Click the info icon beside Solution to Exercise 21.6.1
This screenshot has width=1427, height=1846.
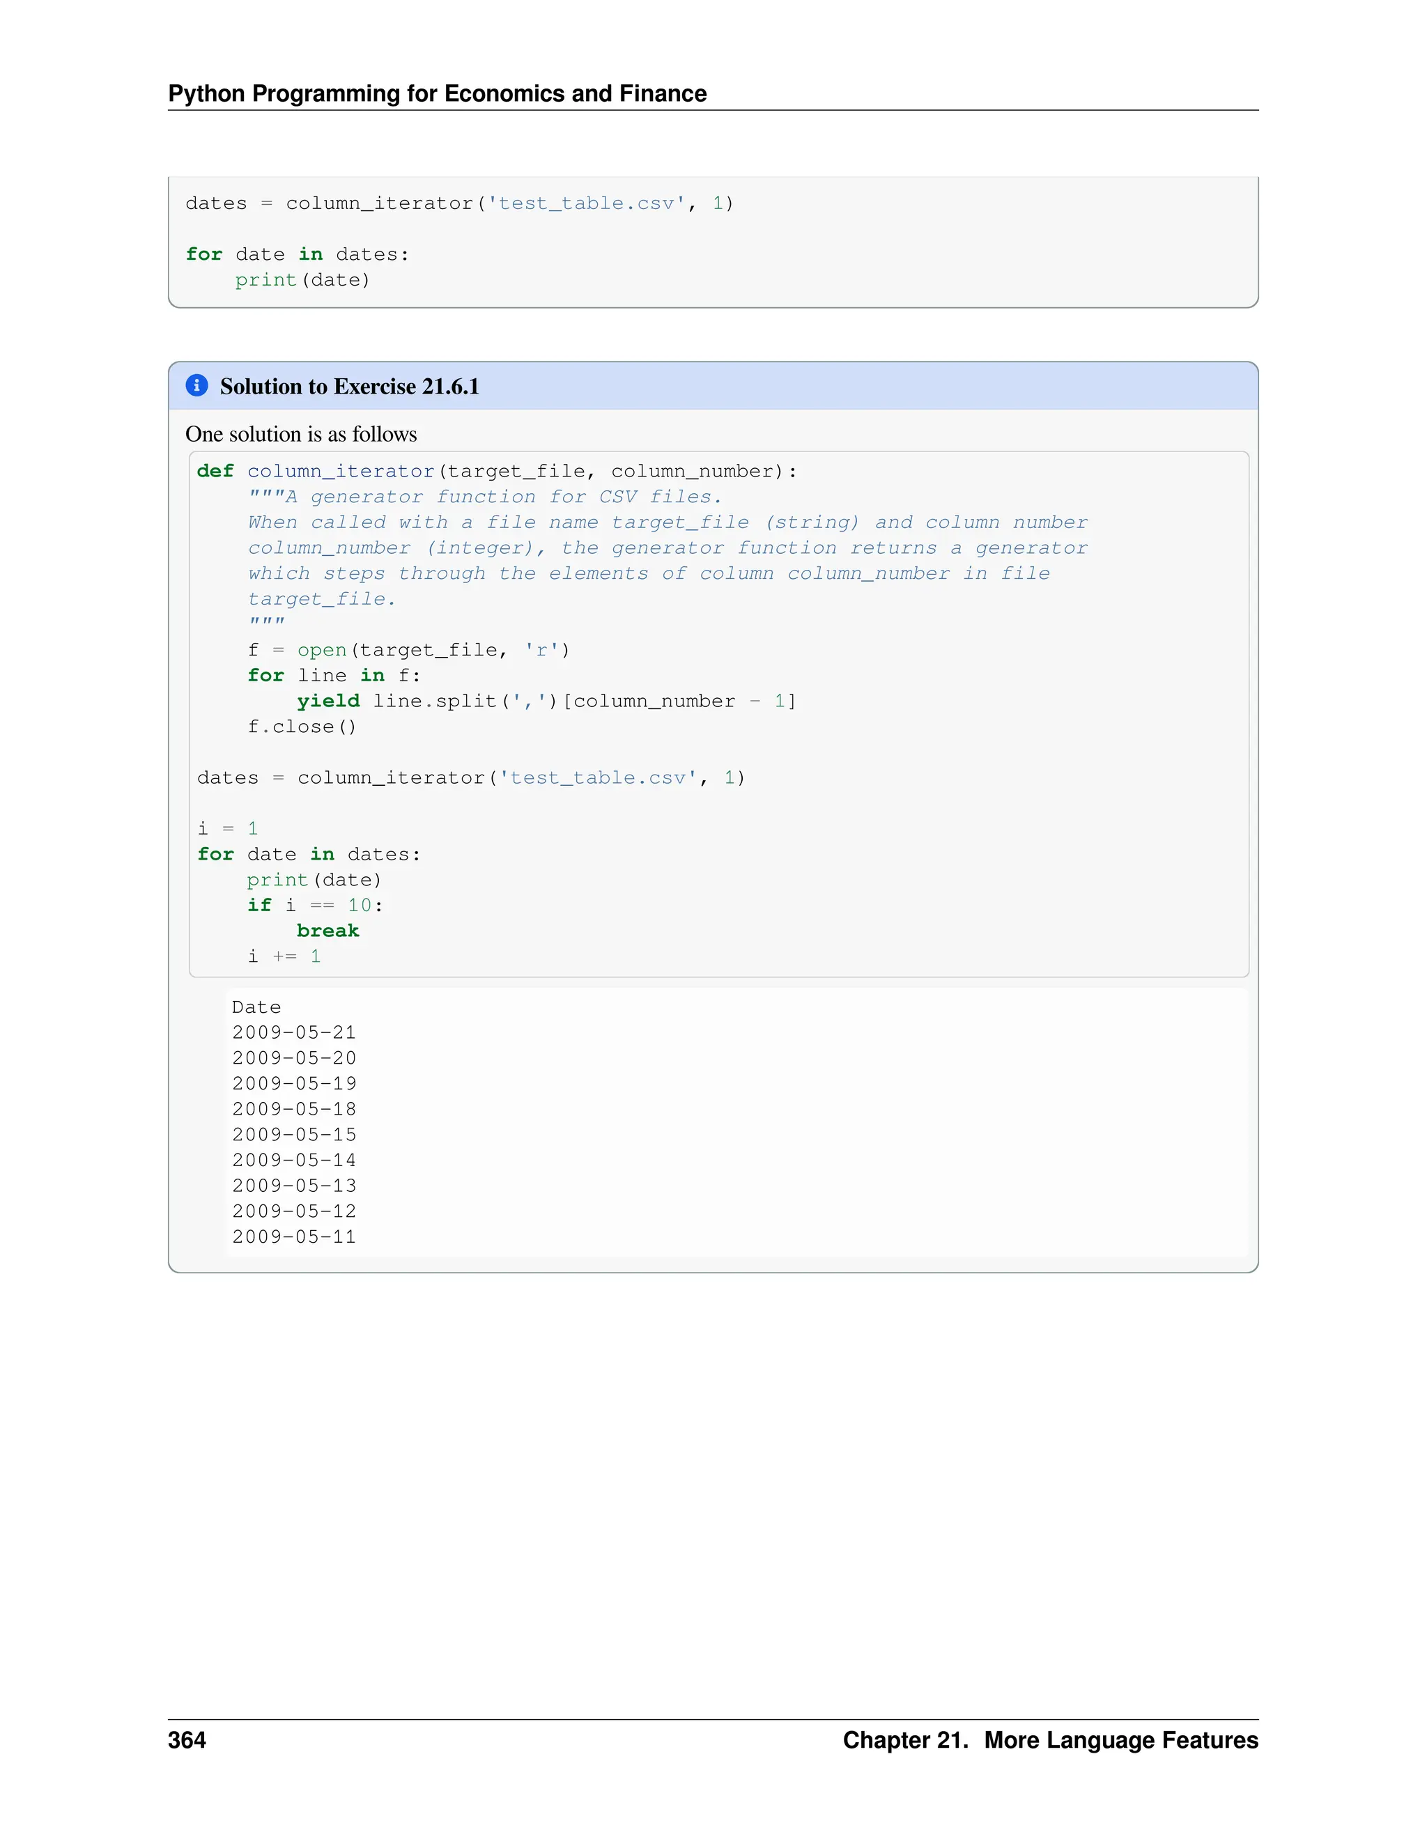coord(197,385)
